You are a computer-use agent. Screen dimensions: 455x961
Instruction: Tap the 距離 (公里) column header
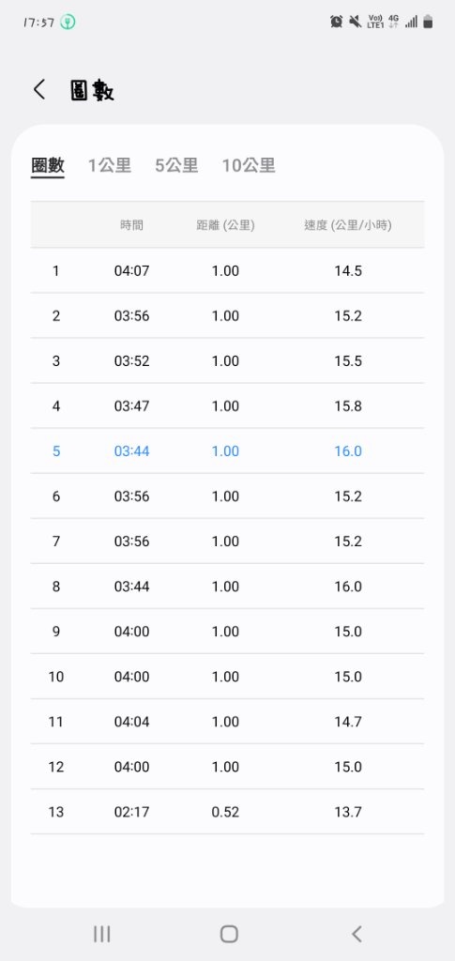225,225
